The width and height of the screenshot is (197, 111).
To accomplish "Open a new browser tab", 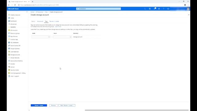I will coord(33,2).
